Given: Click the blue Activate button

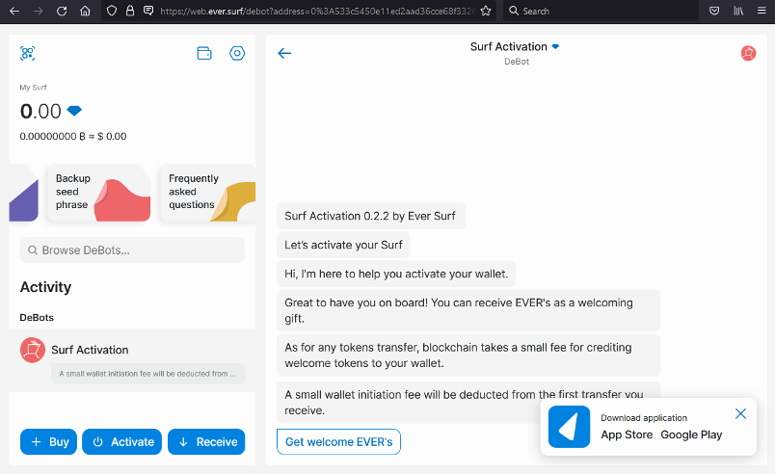Looking at the screenshot, I should coord(122,442).
